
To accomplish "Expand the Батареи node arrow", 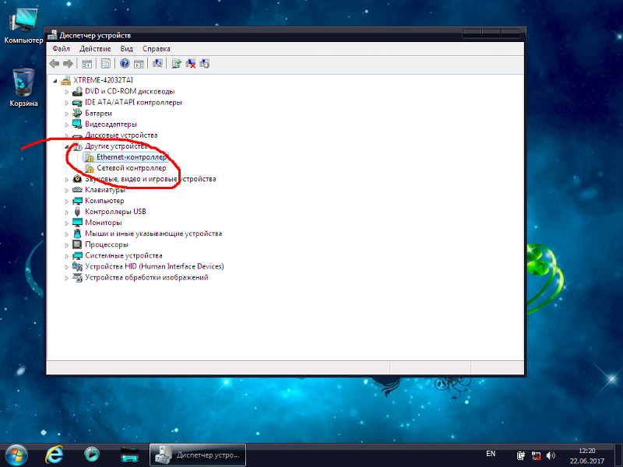I will tap(67, 114).
